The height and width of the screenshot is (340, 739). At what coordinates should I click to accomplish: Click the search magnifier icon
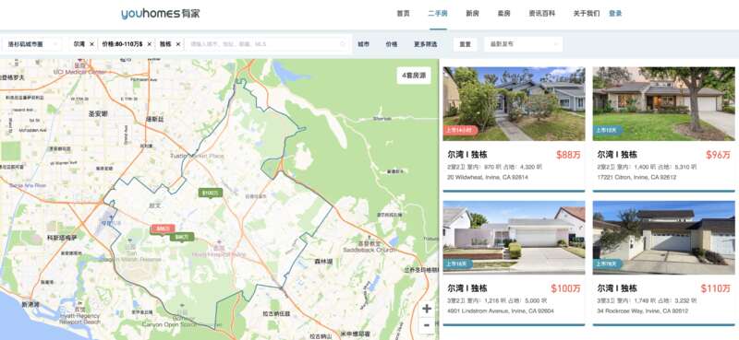tap(343, 44)
